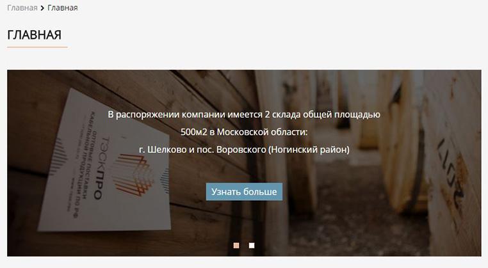Click the ТЭСКПРО lettering on the card
The width and height of the screenshot is (488, 268).
click(x=102, y=168)
